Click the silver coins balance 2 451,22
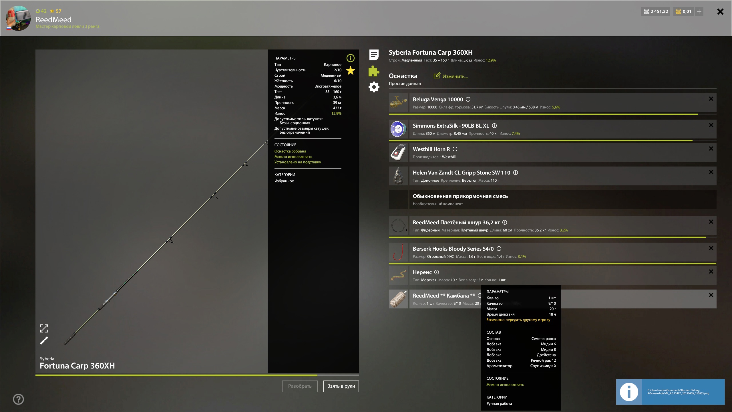This screenshot has height=412, width=732. [656, 11]
